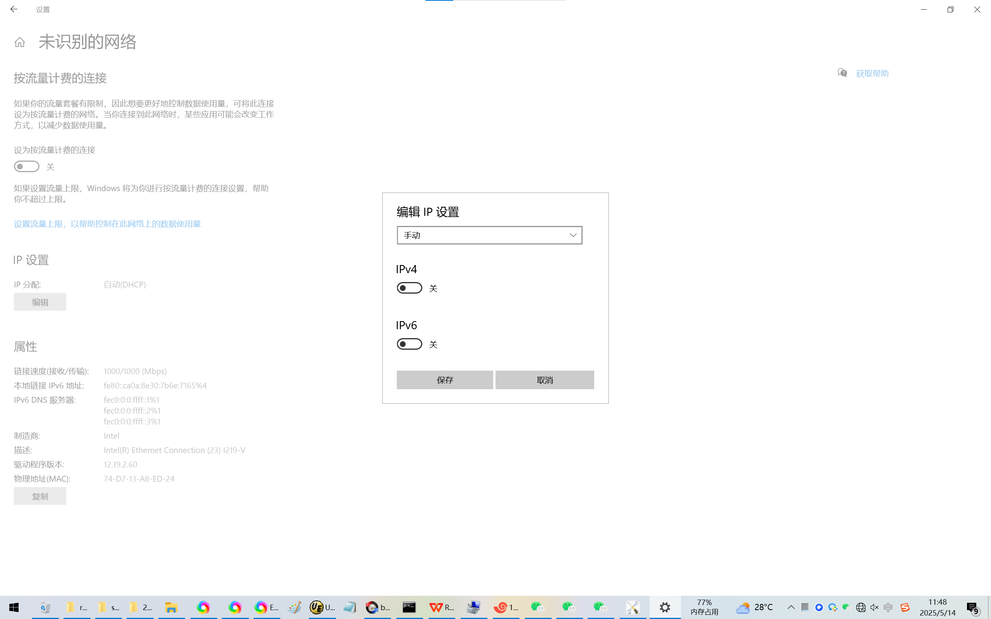
Task: Open File Explorer from the taskbar
Action: click(171, 607)
